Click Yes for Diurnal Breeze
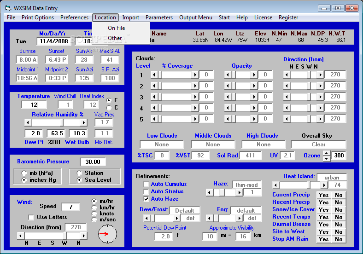Viewport: 363px width, 254px height. pos(323,225)
